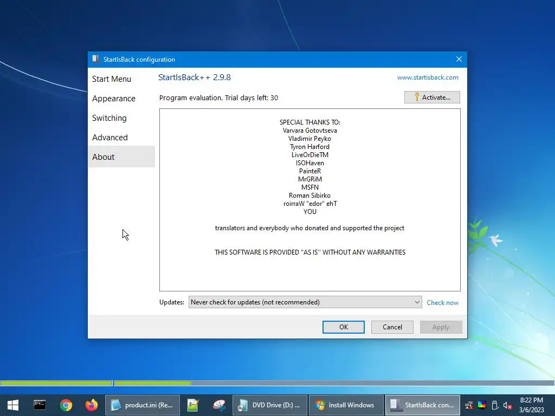The image size is (555, 416).
Task: Click the StartIsBack++ 2.9.8 heading
Action: [195, 77]
